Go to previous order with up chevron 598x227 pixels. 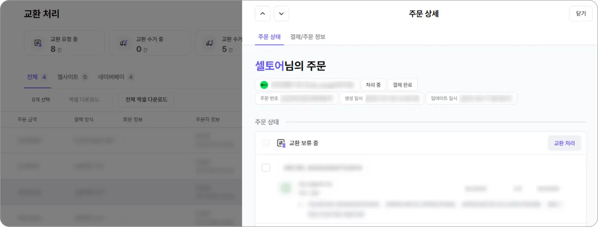[x=263, y=14]
